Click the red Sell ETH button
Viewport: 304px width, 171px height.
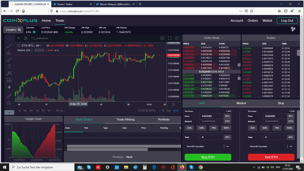coord(271,157)
